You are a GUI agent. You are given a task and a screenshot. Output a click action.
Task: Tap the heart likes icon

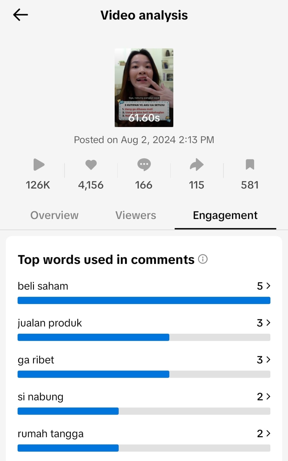[x=91, y=165]
